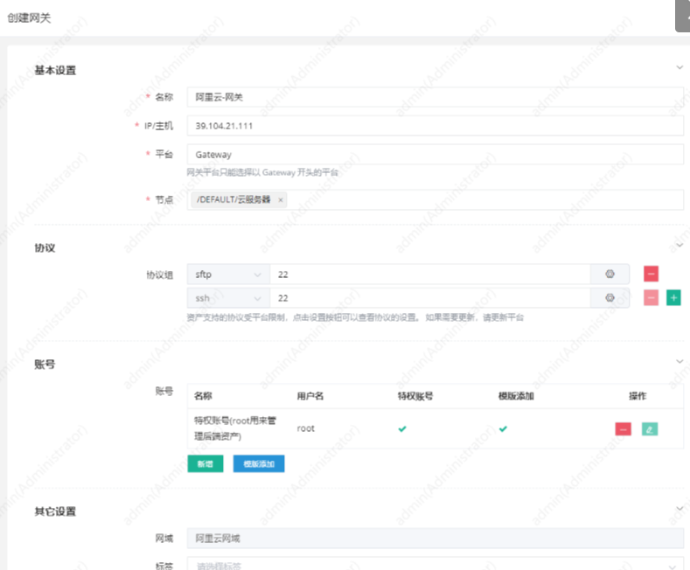
Task: Click the partially hidden button at top-right corner
Action: click(x=683, y=17)
